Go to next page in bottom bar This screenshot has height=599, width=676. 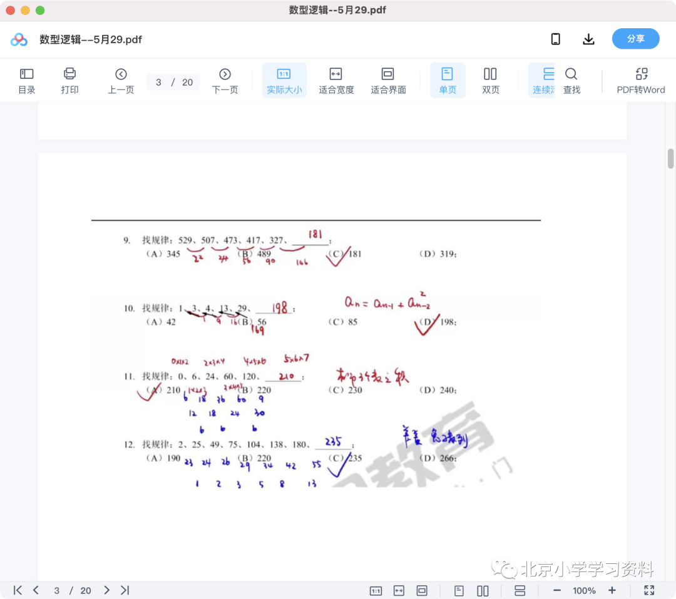click(106, 590)
